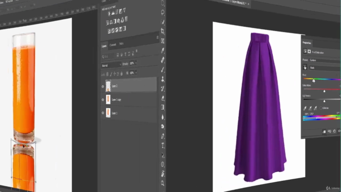Select the Hand tool

click(x=163, y=174)
